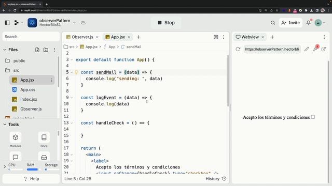Add a new tab beside Webview
Screen dimensions: 332x186
click(272, 37)
